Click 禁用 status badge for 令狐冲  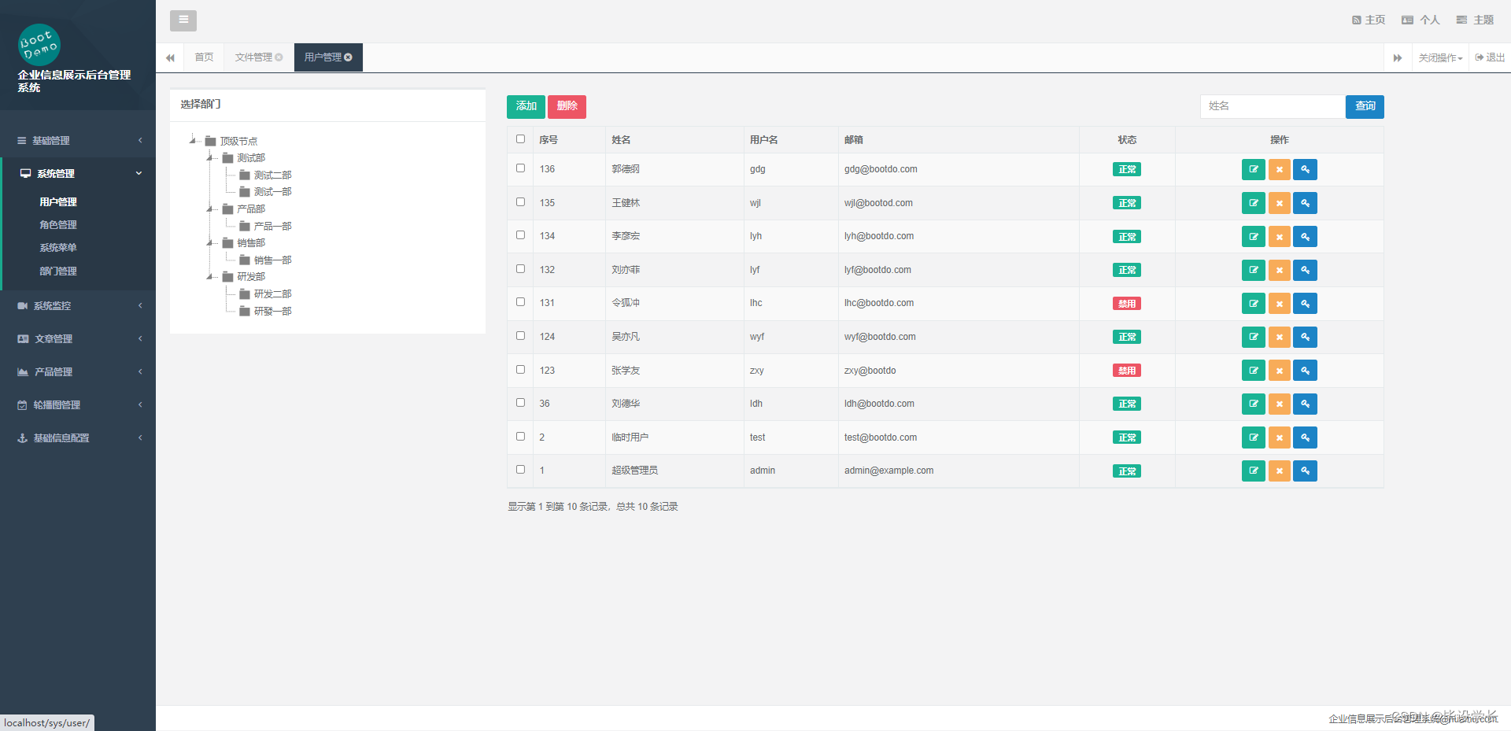click(1127, 304)
